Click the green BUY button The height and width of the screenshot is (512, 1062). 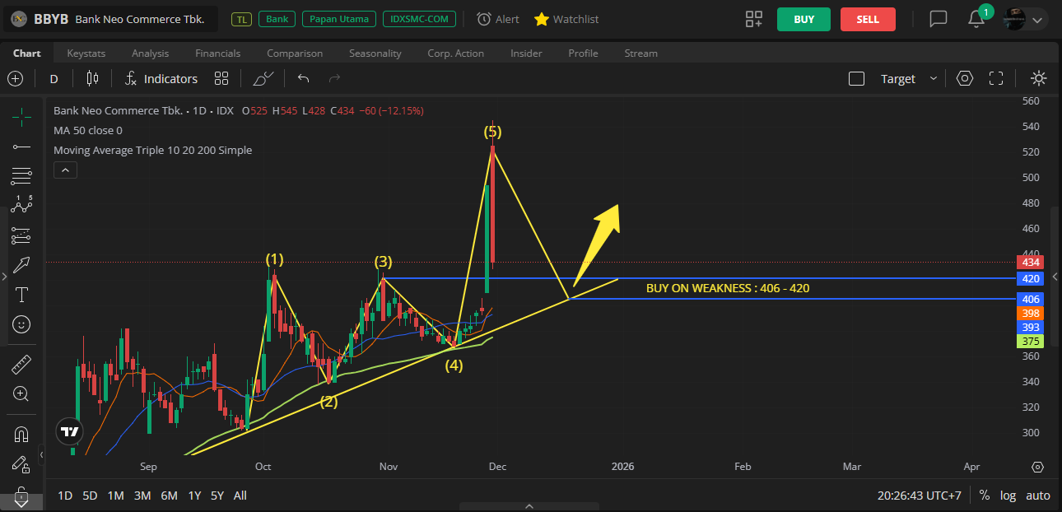803,19
